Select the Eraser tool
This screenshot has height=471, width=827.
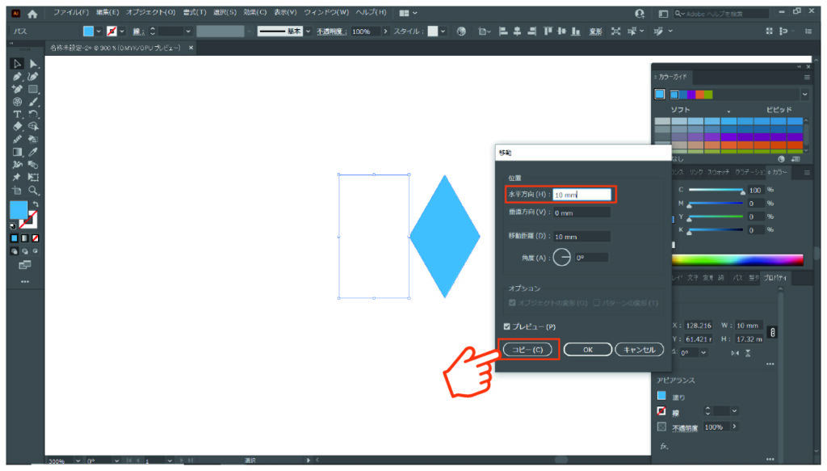point(17,127)
